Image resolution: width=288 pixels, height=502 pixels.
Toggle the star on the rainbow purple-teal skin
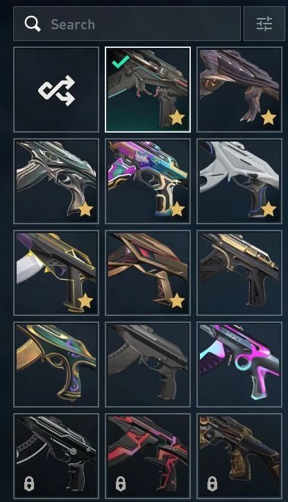point(177,210)
